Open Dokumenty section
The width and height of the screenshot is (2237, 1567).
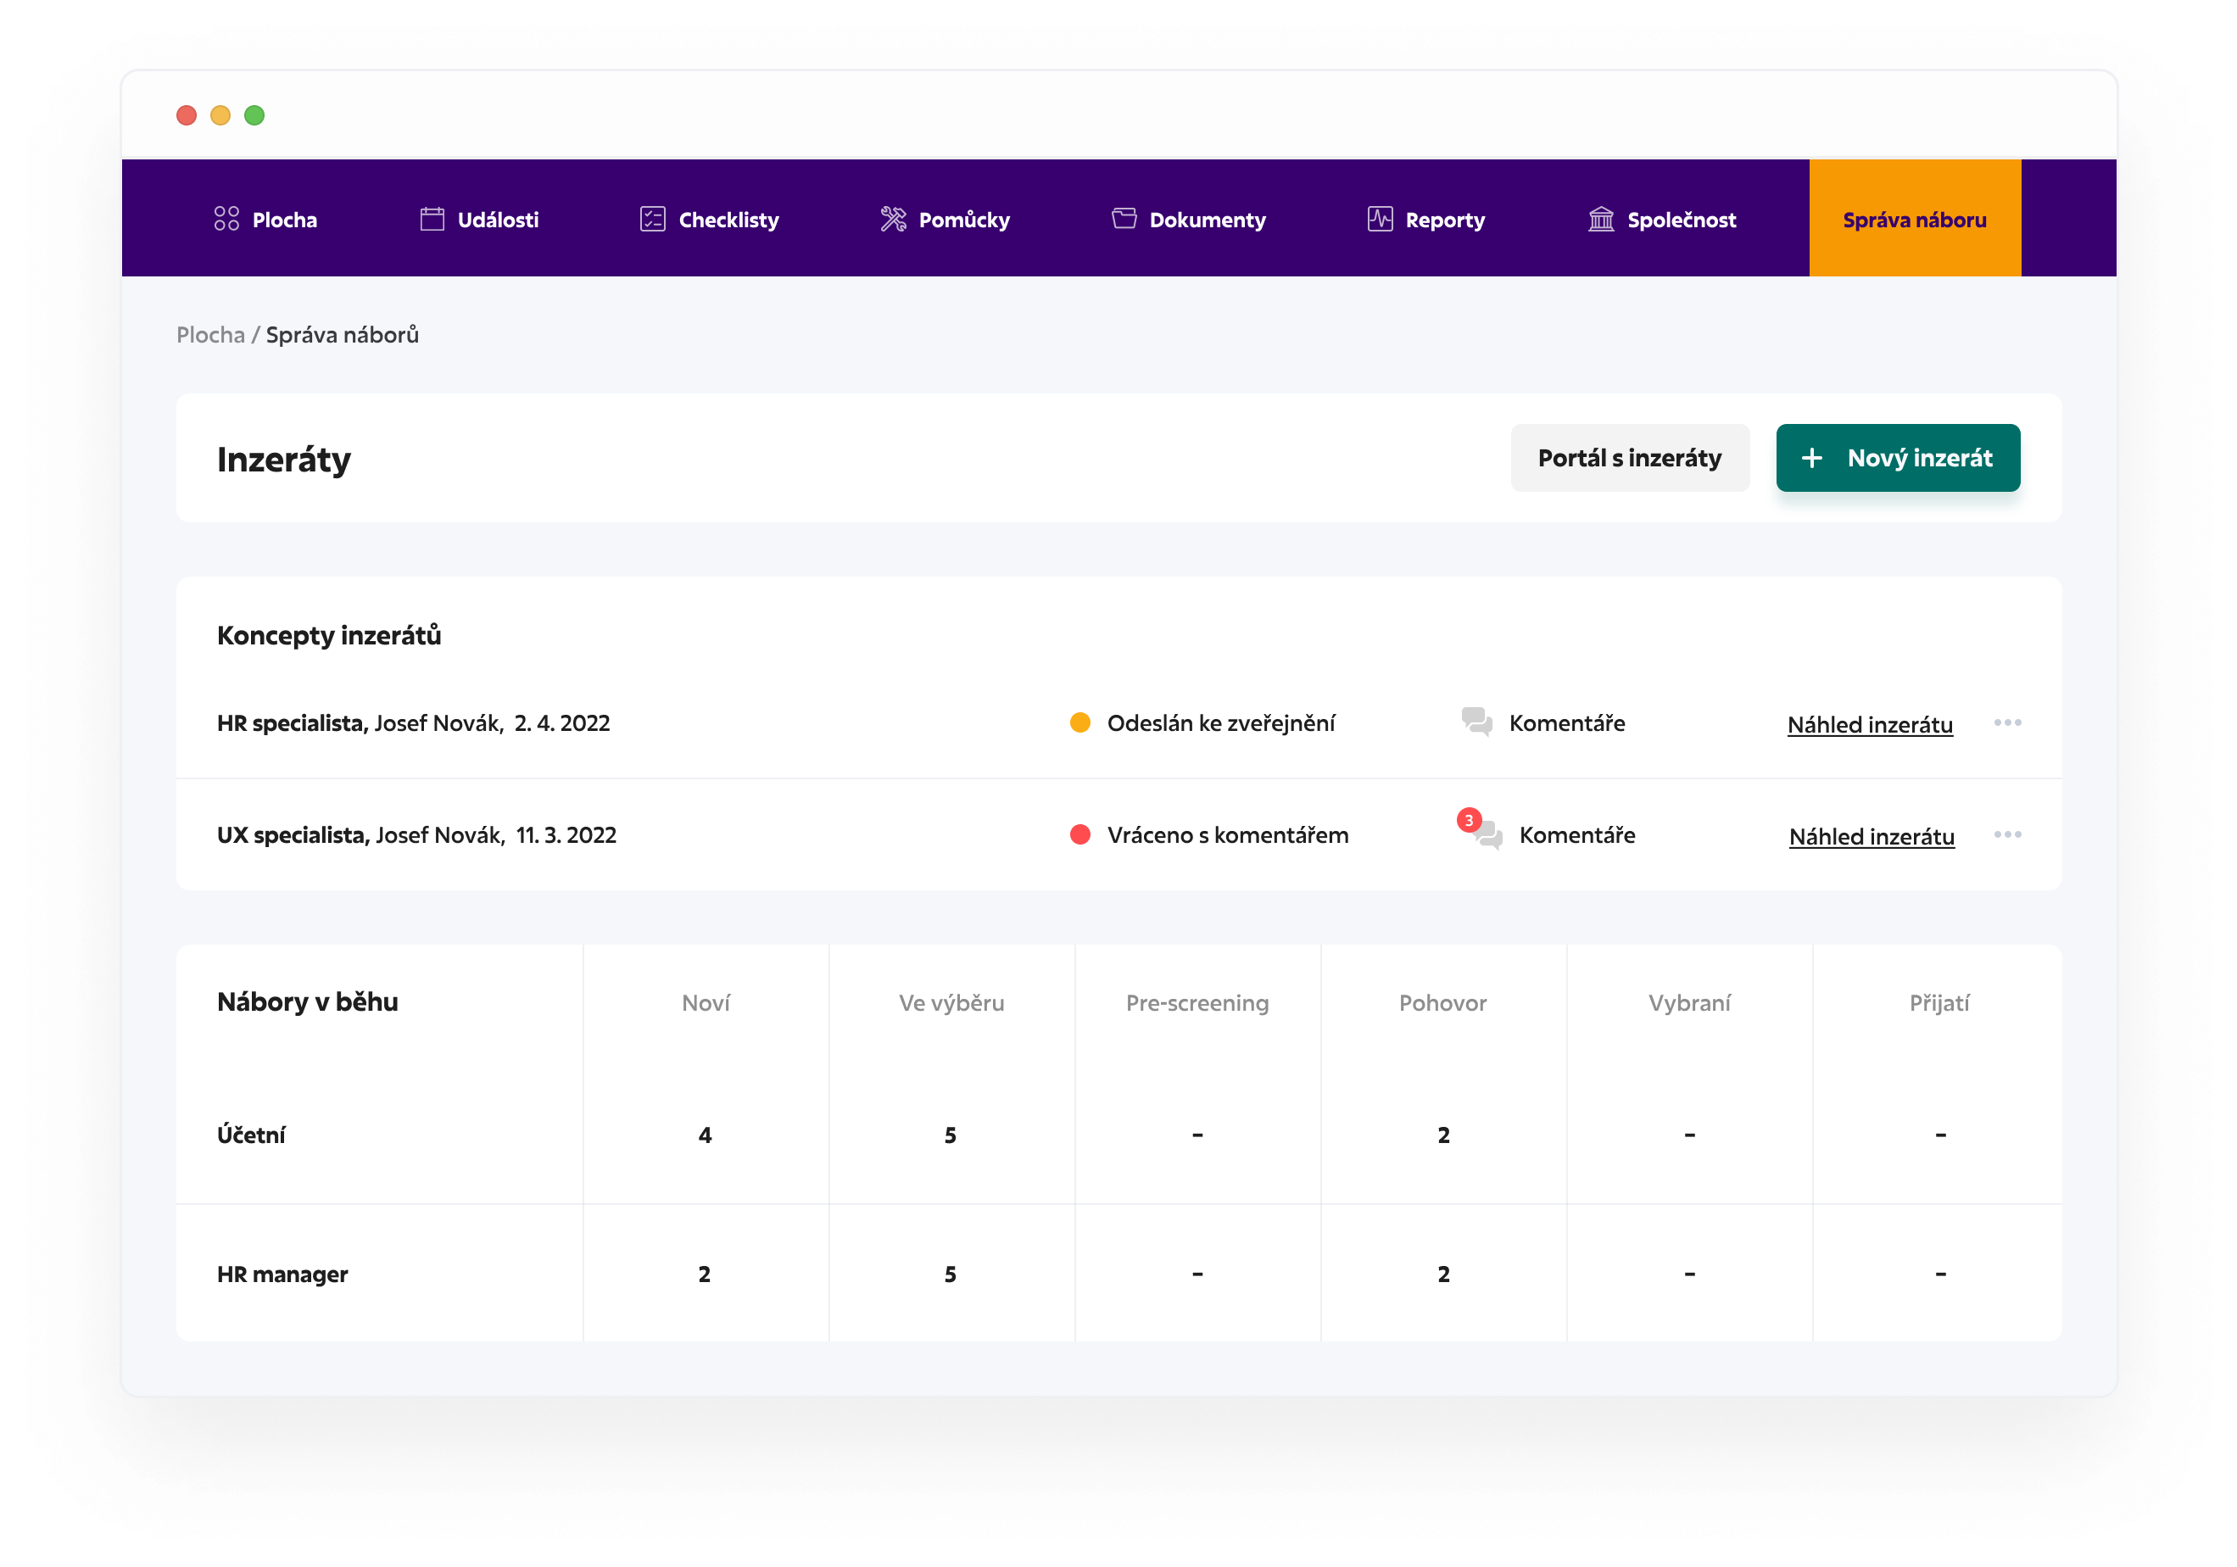pos(1189,220)
